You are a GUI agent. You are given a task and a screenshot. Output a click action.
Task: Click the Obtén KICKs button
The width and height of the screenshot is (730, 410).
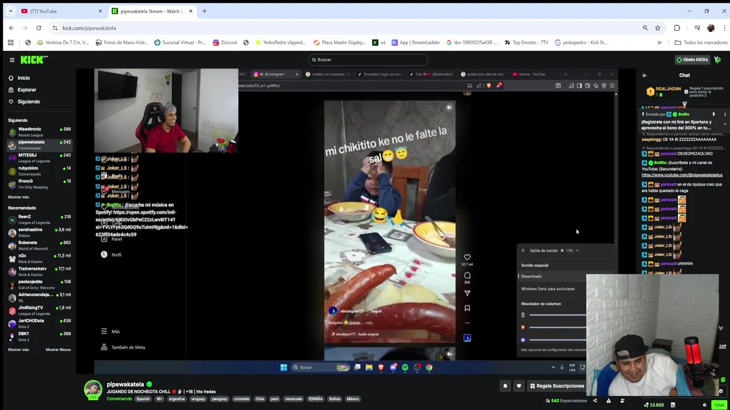pos(692,60)
